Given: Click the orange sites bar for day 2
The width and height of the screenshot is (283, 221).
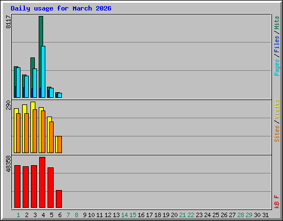Looking at the screenshot, I should coord(27,133).
